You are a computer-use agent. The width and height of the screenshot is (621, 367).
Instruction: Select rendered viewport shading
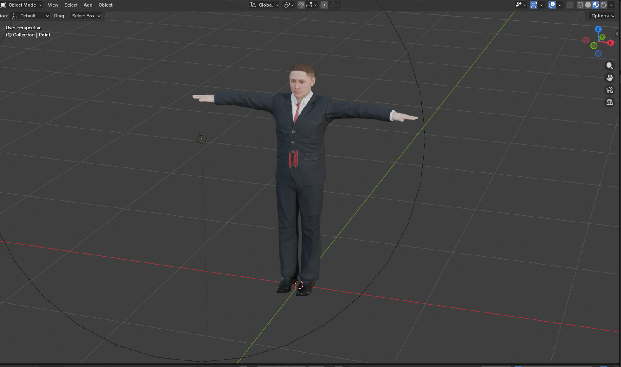pyautogui.click(x=604, y=5)
